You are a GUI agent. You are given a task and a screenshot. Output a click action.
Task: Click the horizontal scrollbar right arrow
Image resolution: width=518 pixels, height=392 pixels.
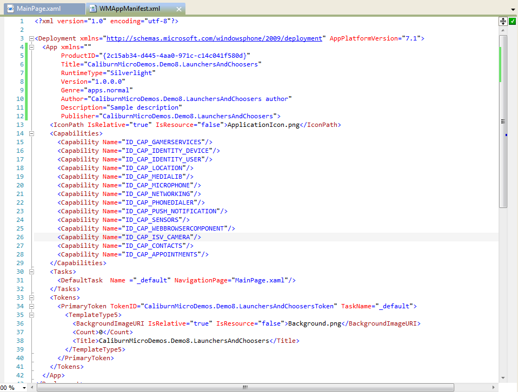(493, 387)
